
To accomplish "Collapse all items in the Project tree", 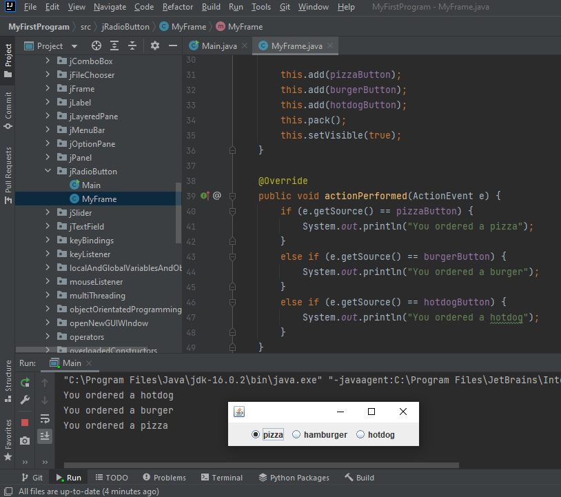I will [132, 46].
